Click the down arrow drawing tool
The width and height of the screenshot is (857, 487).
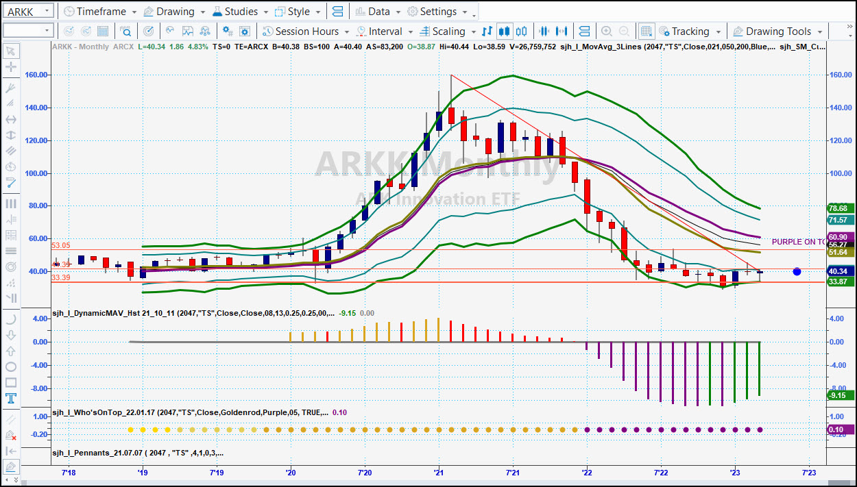[x=11, y=335]
